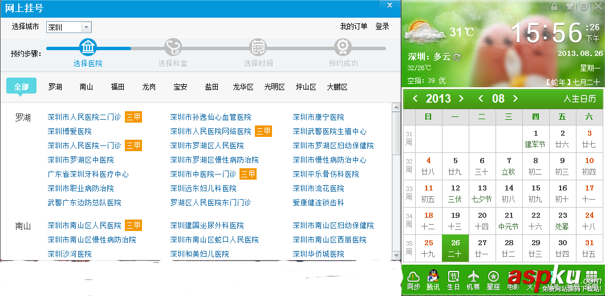Viewport: 605px width, 296px height.
Task: Click the 选择医院 step icon
Action: click(88, 47)
